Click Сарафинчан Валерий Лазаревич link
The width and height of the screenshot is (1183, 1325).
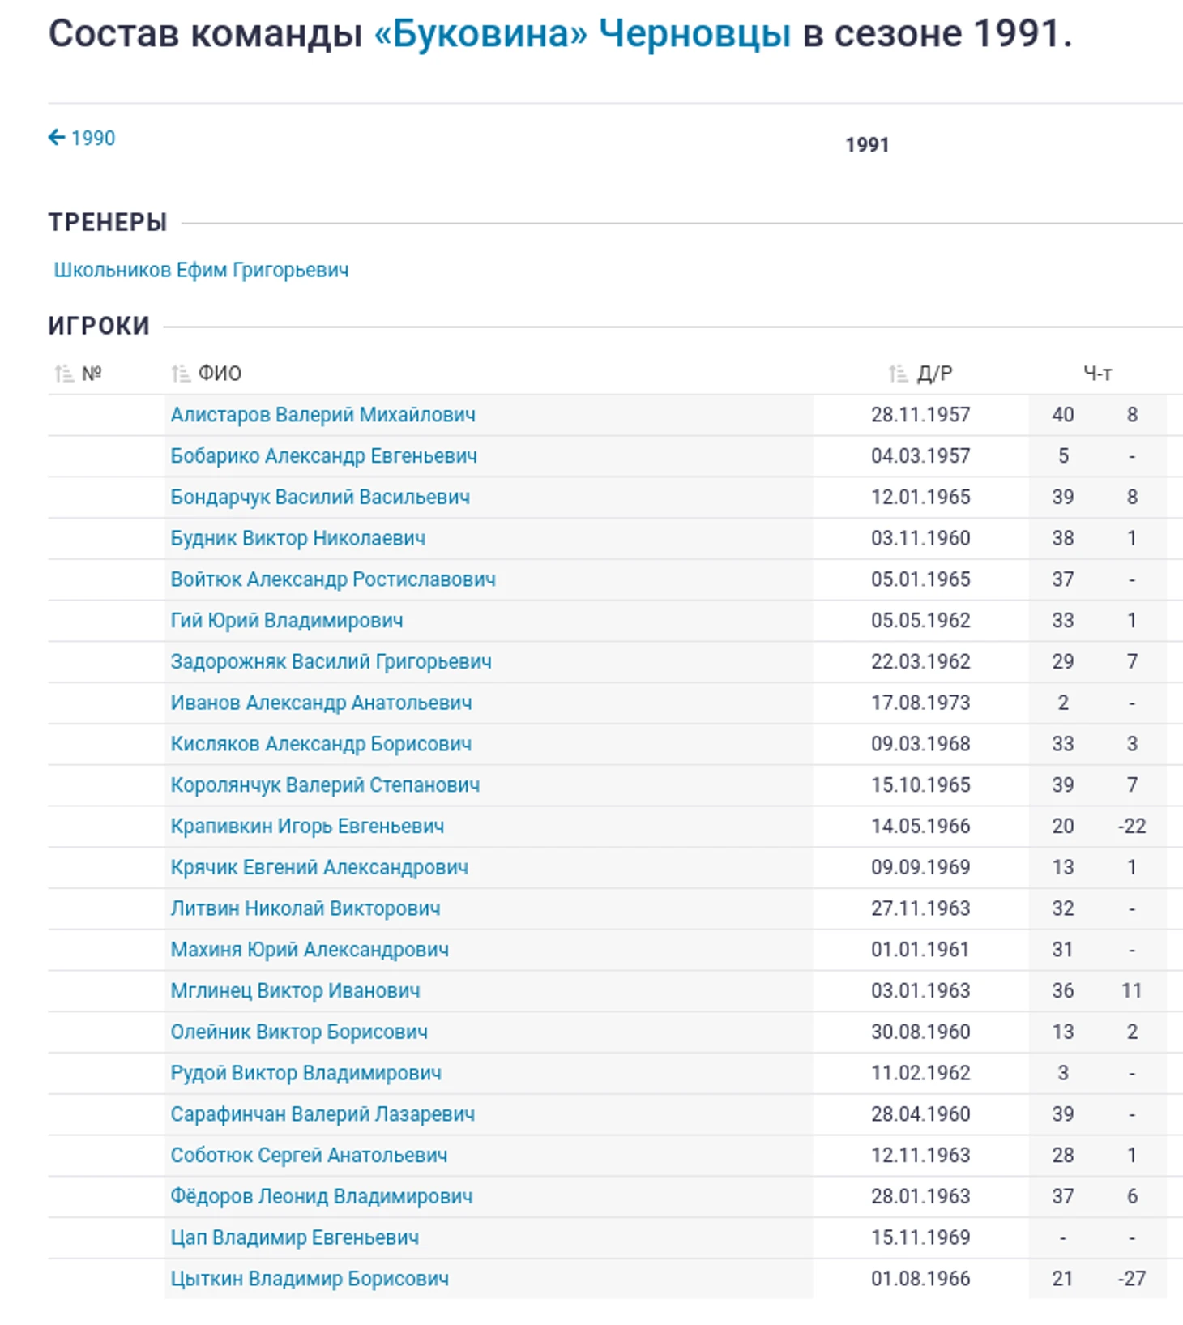pyautogui.click(x=322, y=1114)
